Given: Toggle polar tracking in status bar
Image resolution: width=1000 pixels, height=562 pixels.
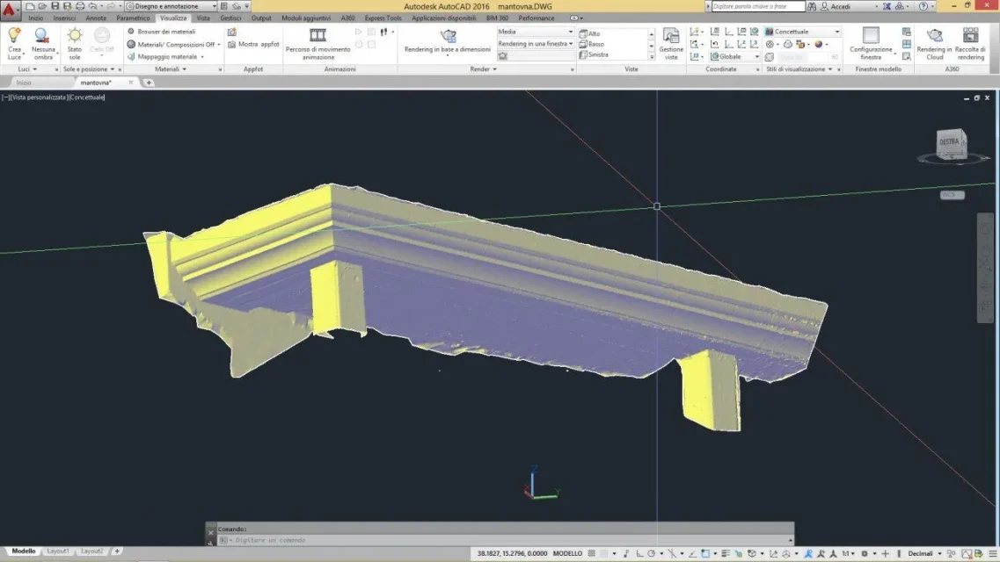Looking at the screenshot, I should click(651, 554).
